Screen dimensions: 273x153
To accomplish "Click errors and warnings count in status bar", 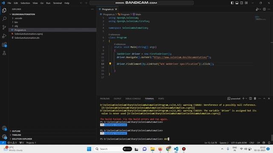I will (x=12, y=143).
